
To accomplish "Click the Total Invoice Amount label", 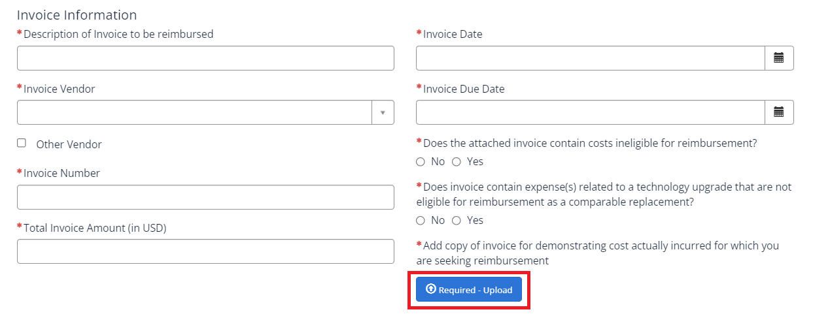I will tap(95, 228).
